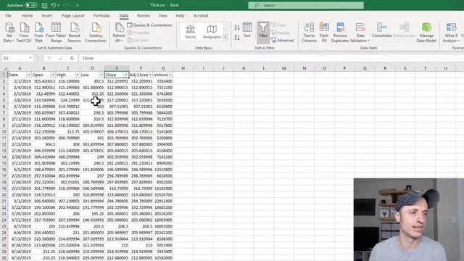
Task: Expand the Data Types gallery
Action: point(225,38)
